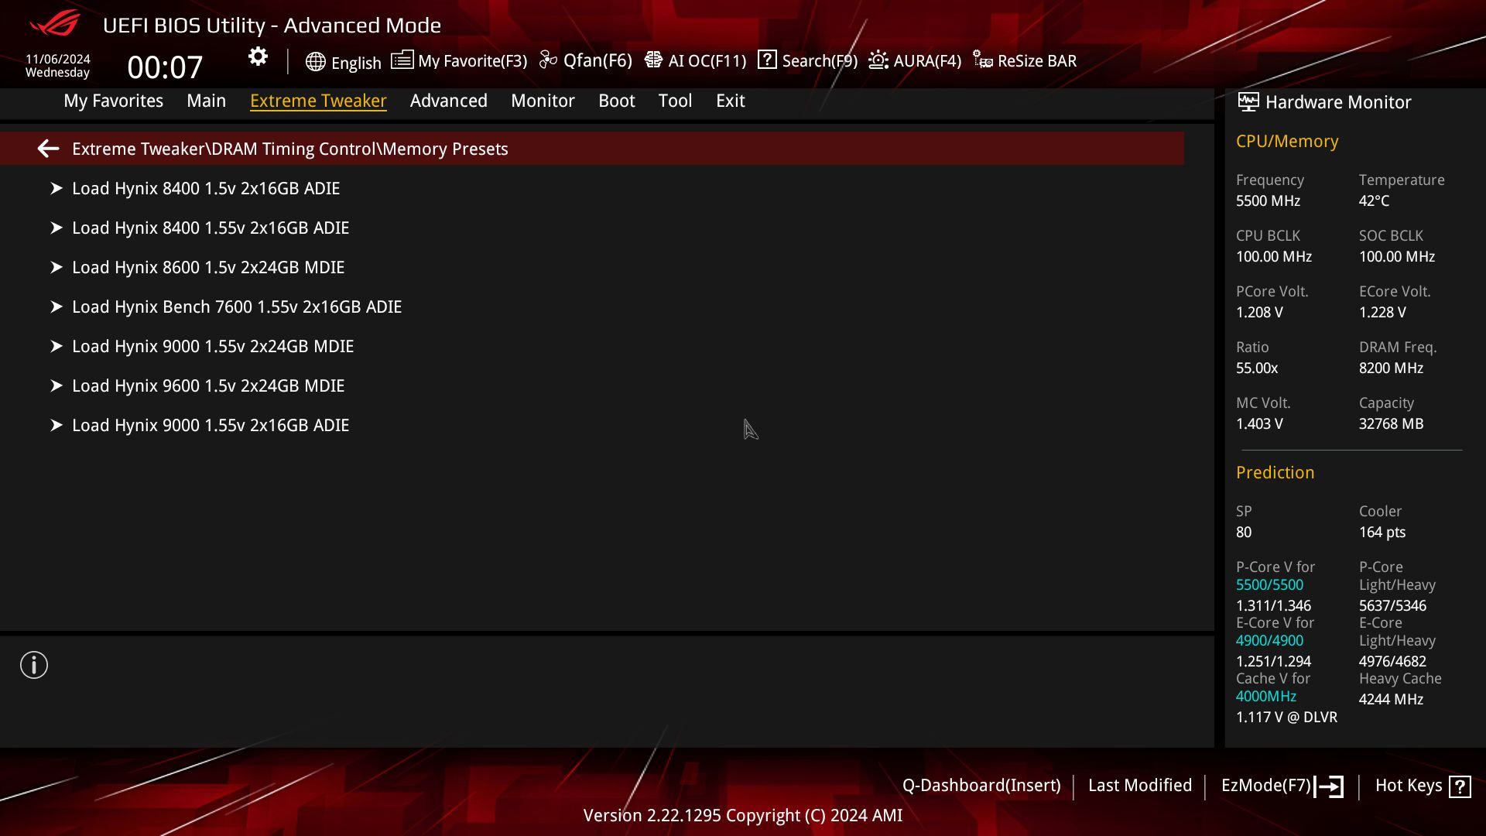Expand arrow for Hynix 8400 1.55v 2x16GB ADIE
This screenshot has width=1486, height=836.
[x=56, y=228]
